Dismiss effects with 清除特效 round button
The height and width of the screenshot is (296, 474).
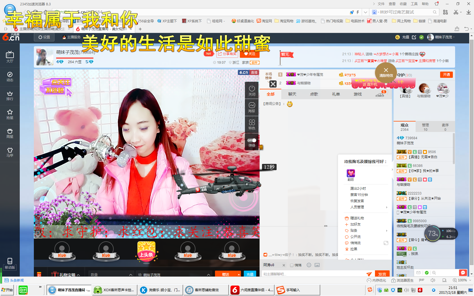point(386,72)
